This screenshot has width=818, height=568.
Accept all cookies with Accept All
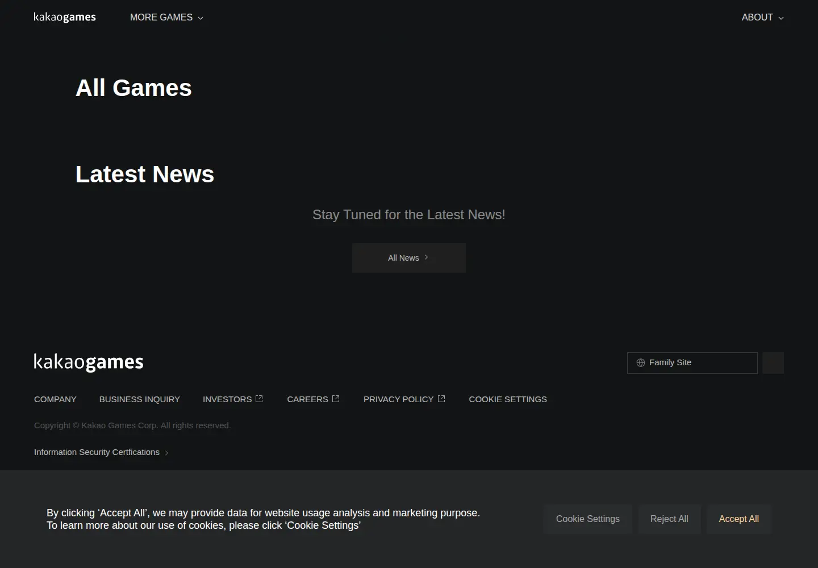739,519
